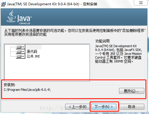Click the install path C:\Program Files\Java\jdk-9.0.4\

27,90
